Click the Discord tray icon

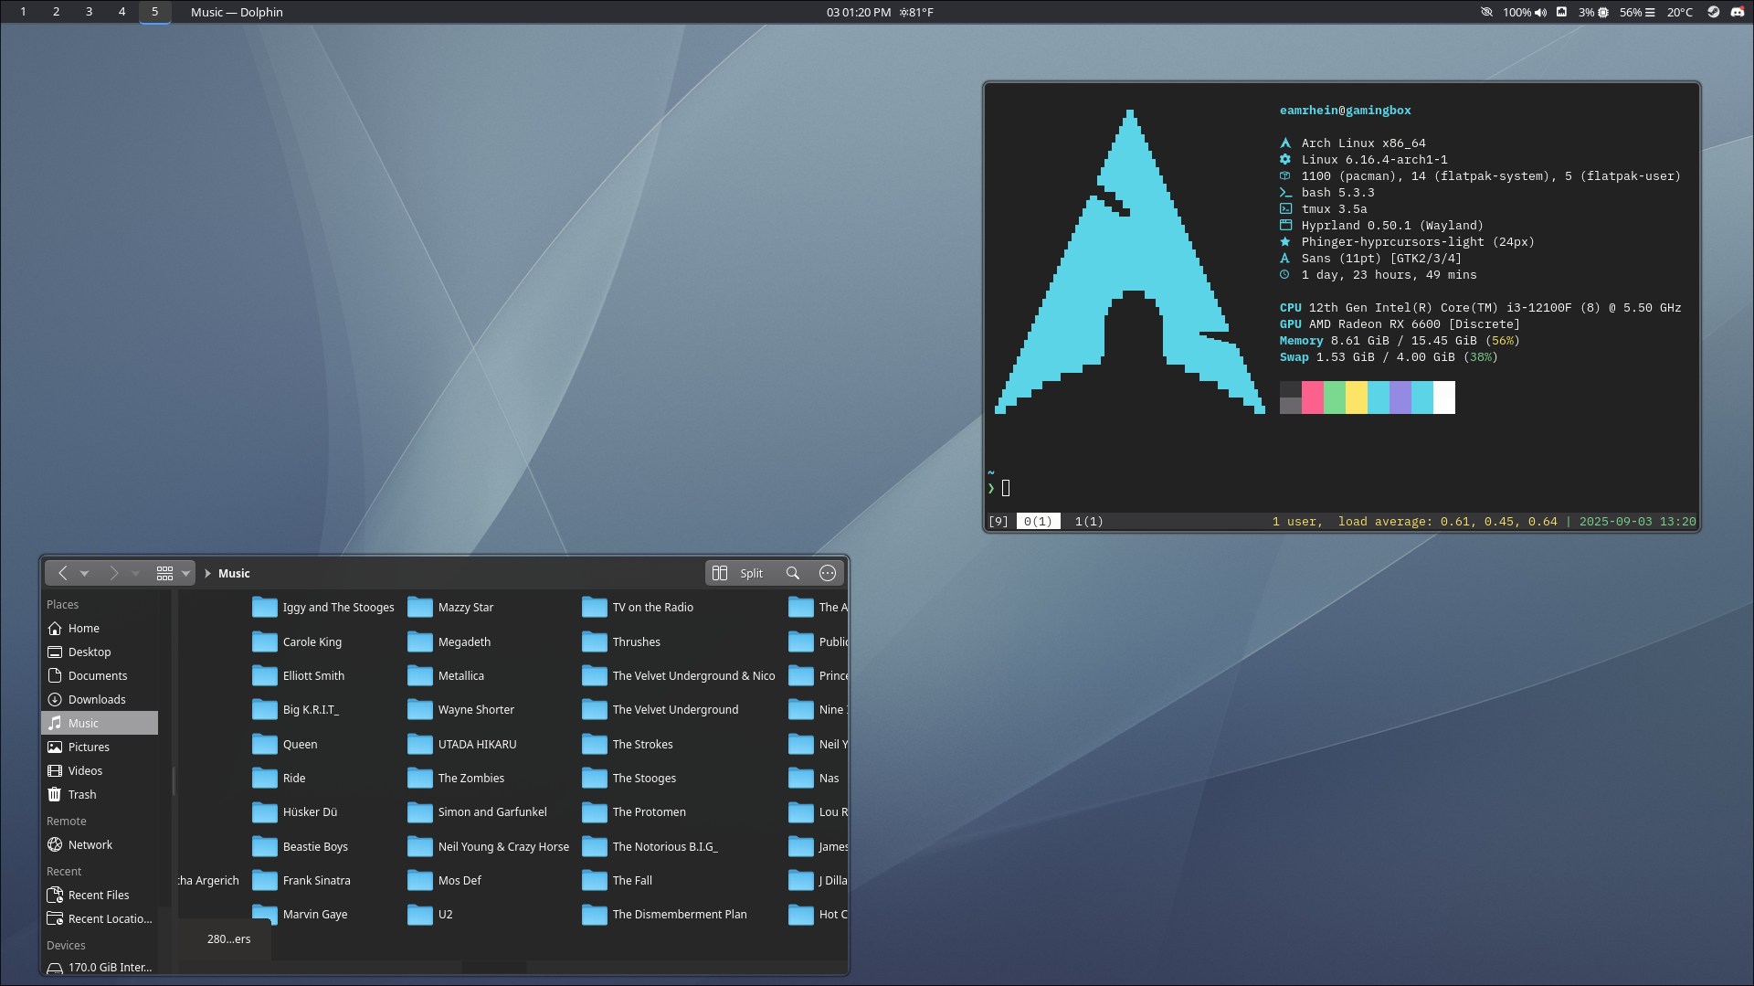[1738, 12]
